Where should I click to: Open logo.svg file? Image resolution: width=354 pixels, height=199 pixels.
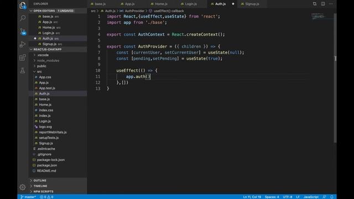[x=45, y=127]
